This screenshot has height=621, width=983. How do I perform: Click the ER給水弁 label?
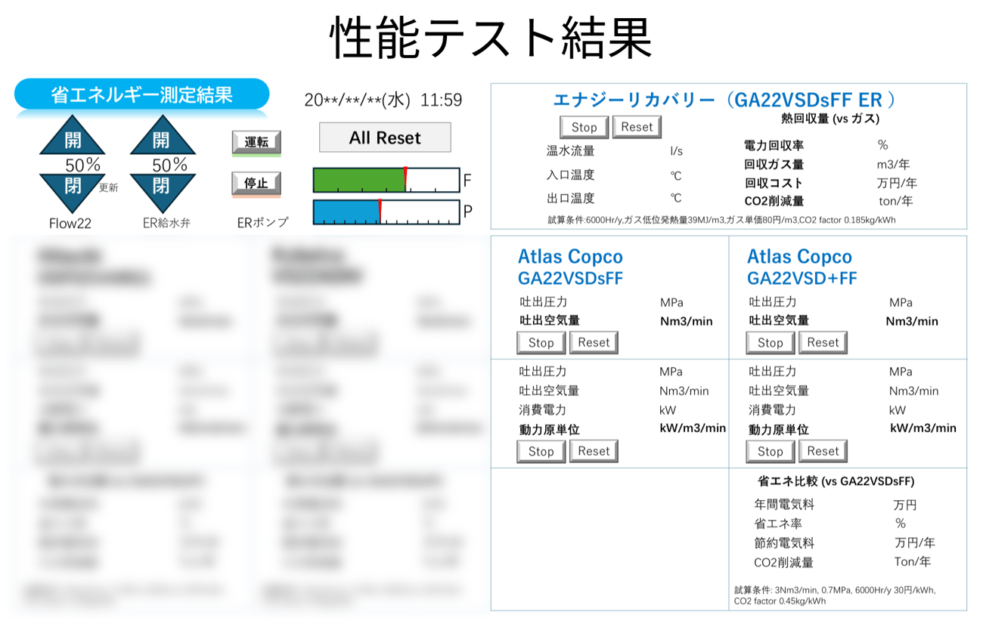click(x=166, y=223)
